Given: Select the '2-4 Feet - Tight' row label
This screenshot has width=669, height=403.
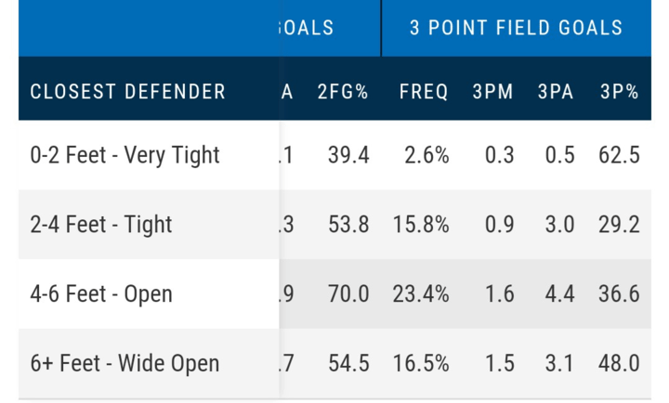Looking at the screenshot, I should tap(101, 224).
